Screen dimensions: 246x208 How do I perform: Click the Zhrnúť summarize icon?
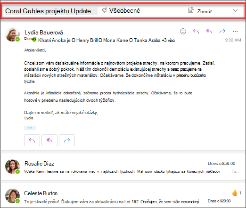(191, 10)
